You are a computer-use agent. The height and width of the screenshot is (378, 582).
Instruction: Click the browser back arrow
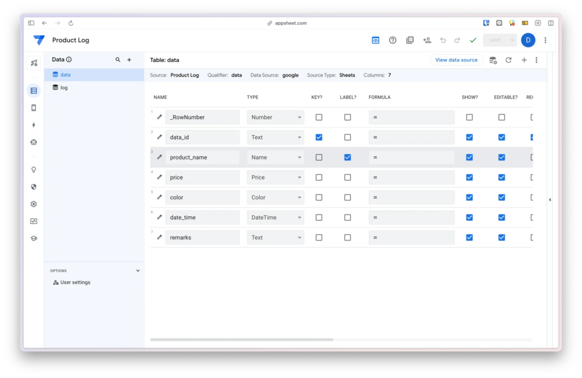point(44,23)
